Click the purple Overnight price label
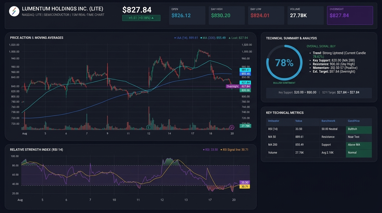The image size is (382, 213). [233, 86]
